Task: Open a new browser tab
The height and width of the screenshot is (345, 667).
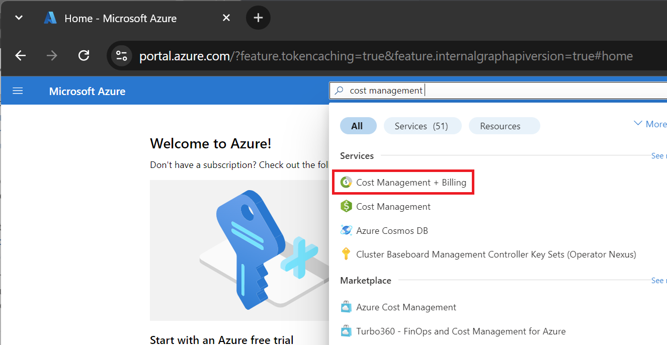Action: point(258,18)
